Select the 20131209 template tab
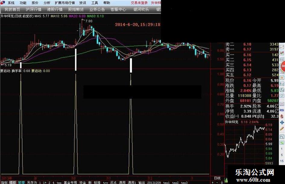The width and height of the screenshot is (285, 184). (154, 182)
